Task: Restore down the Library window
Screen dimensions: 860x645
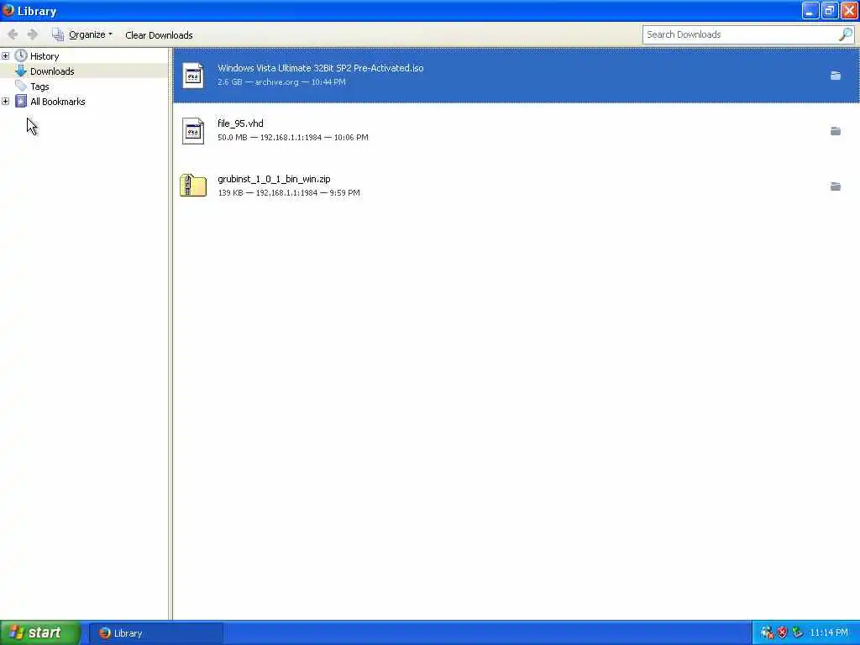Action: click(x=830, y=10)
